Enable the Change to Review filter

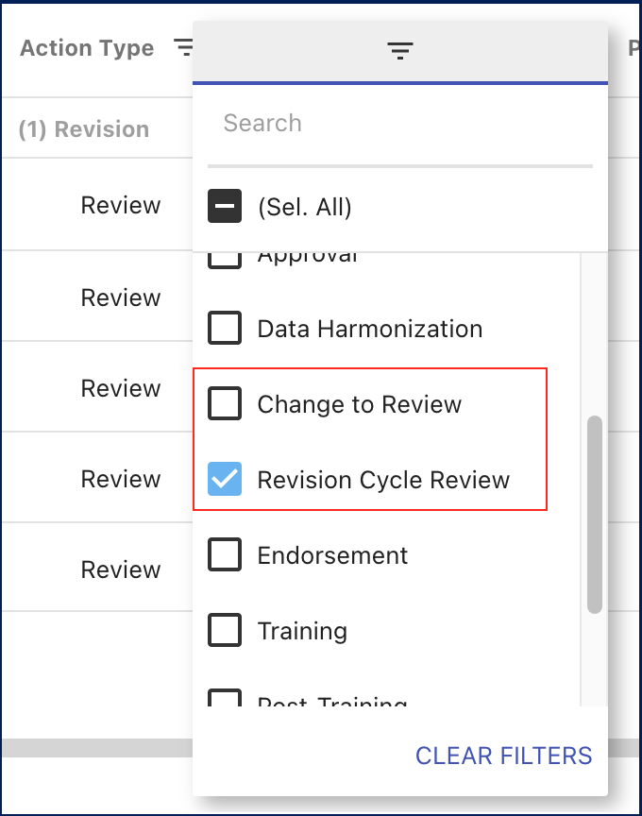225,404
